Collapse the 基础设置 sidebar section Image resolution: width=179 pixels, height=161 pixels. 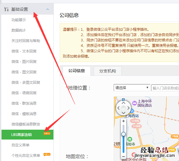(47, 9)
